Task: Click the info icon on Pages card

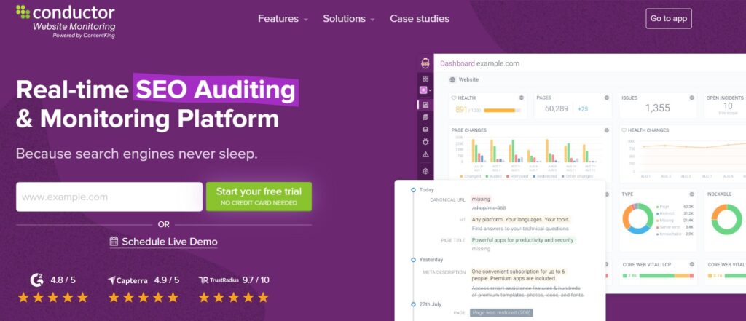Action: [x=606, y=97]
